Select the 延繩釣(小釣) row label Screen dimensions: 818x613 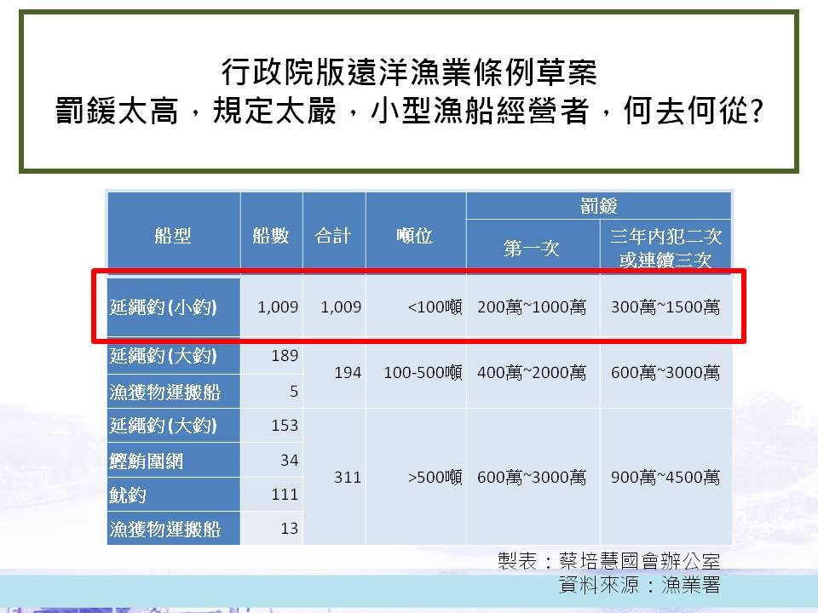point(164,306)
